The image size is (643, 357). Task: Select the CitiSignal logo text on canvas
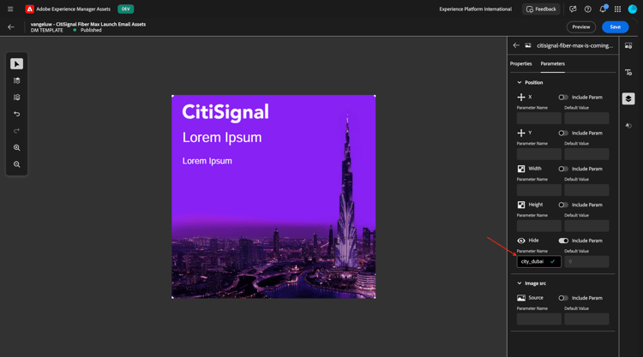coord(225,112)
